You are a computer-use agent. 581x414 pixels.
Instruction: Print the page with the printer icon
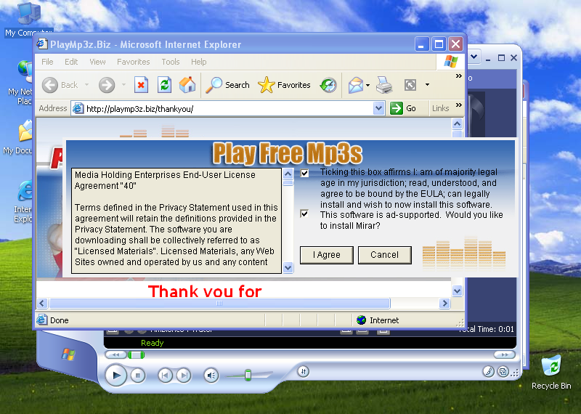coord(384,85)
